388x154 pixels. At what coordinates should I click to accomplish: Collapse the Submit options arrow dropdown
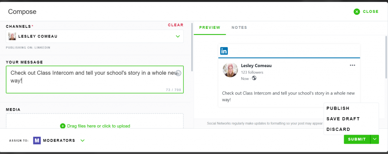375,139
